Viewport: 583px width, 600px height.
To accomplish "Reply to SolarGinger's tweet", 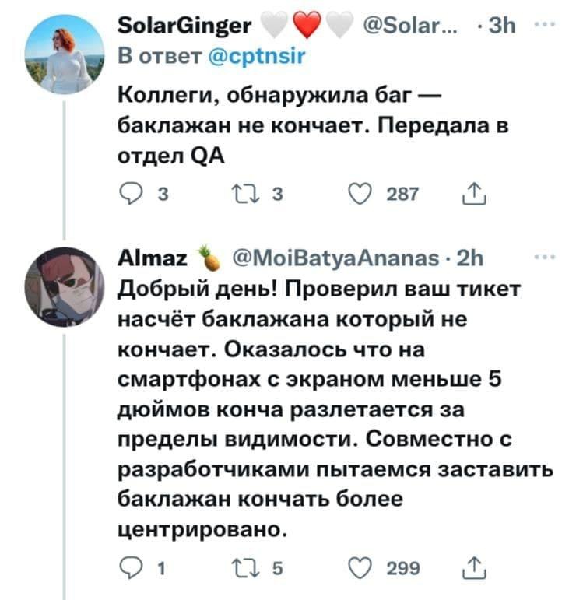I will 129,193.
